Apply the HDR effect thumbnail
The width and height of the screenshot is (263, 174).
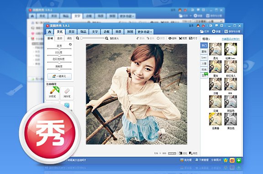231,84
